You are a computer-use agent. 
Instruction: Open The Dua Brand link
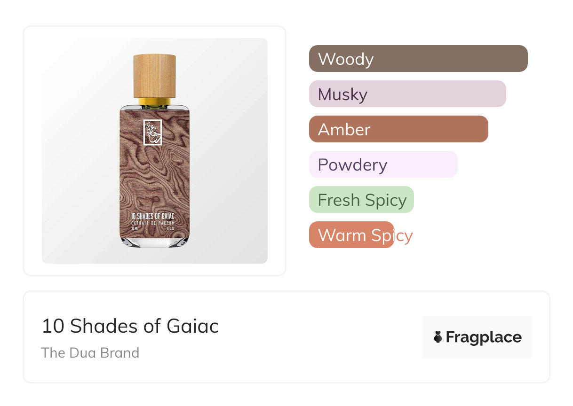90,353
